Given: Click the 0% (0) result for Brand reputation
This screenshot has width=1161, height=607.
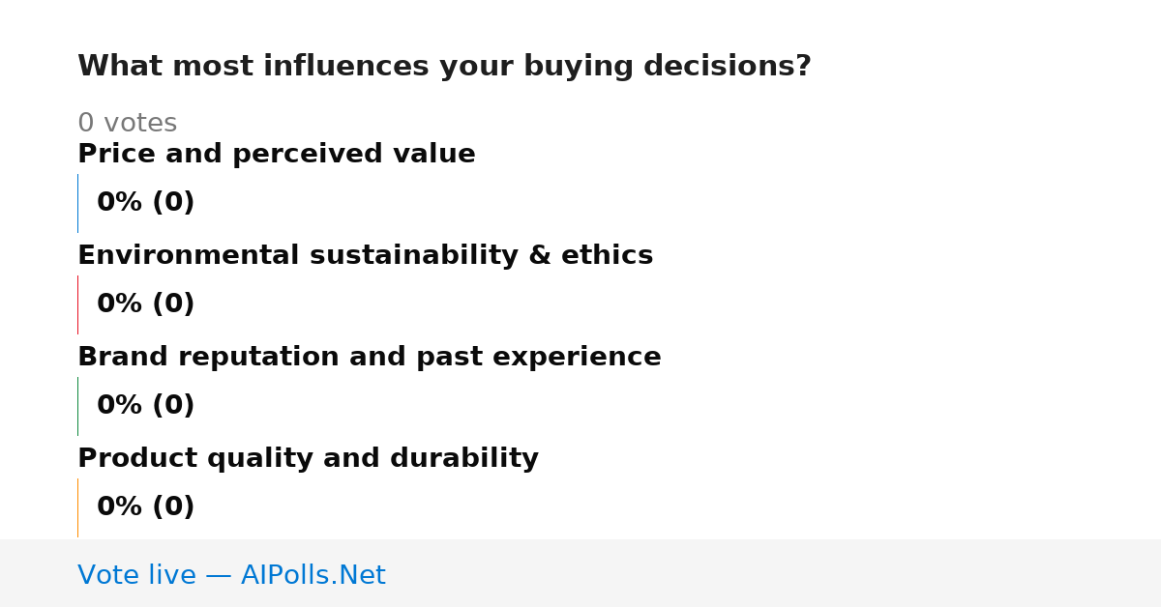Looking at the screenshot, I should pos(146,406).
